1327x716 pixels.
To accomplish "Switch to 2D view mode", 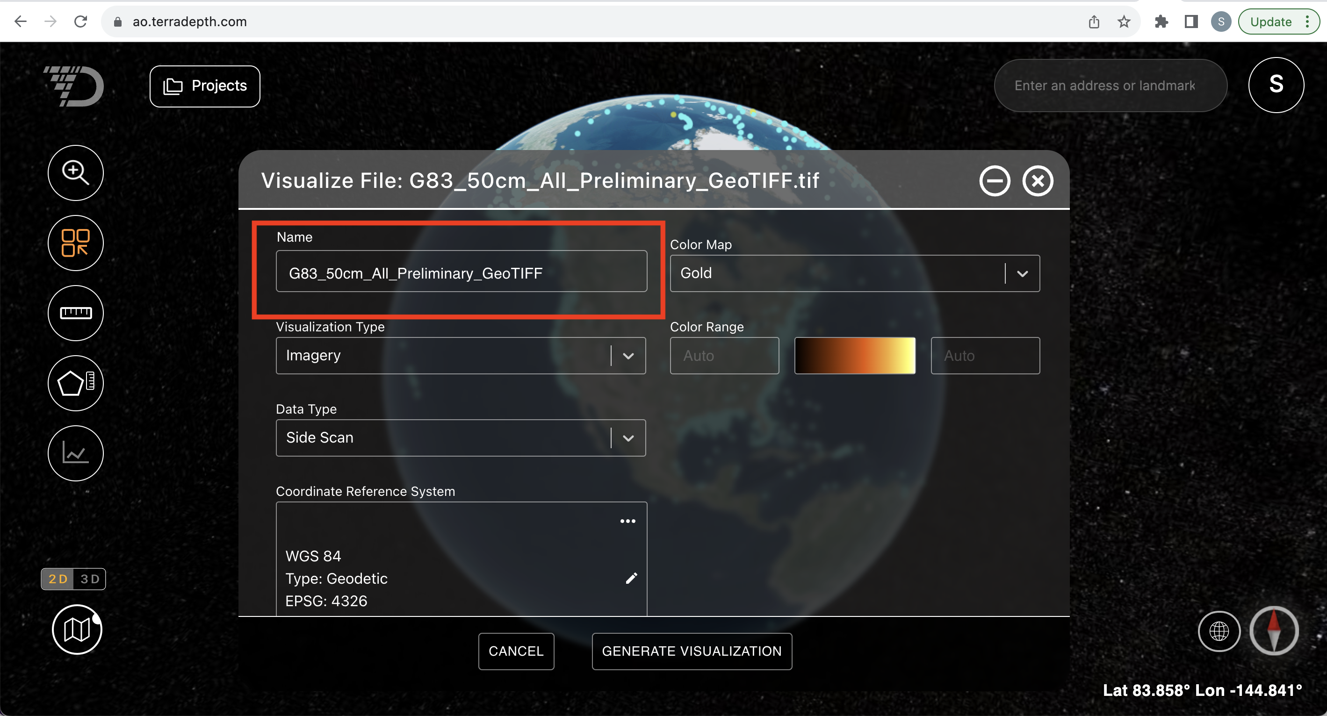I will click(58, 579).
